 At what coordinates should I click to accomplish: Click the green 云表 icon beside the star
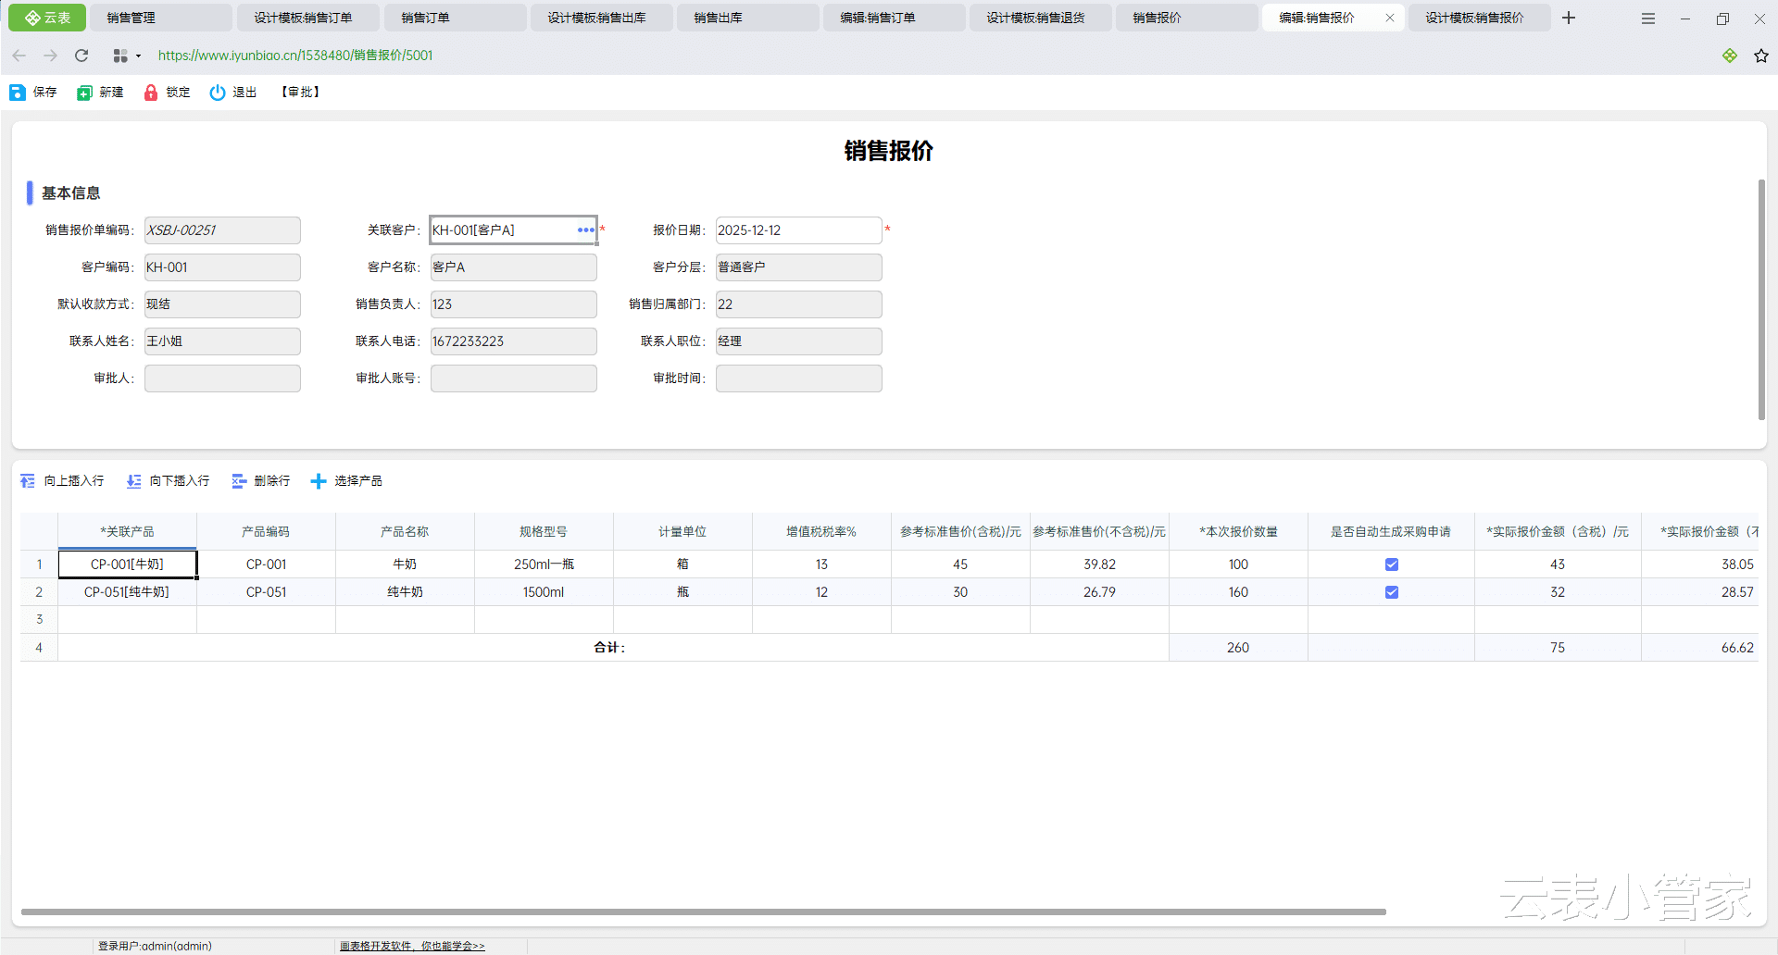pos(1730,56)
